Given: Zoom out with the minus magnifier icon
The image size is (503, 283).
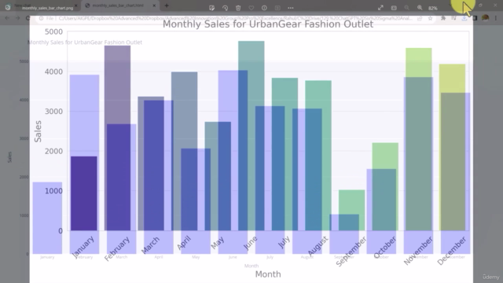Looking at the screenshot, I should (x=407, y=8).
